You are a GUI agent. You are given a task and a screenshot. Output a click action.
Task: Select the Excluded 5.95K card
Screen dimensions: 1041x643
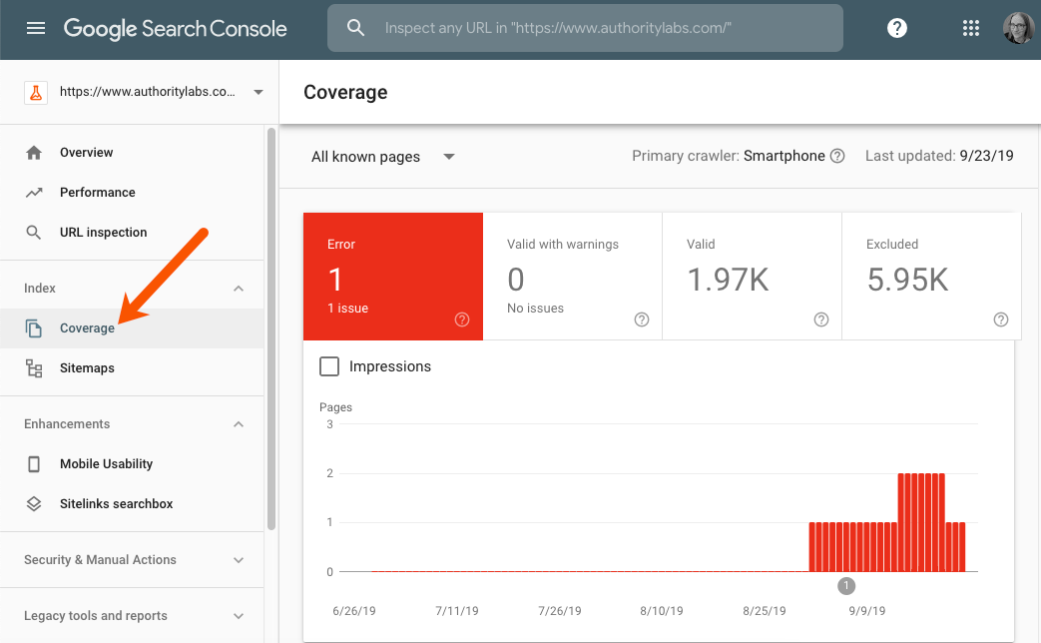click(x=931, y=277)
